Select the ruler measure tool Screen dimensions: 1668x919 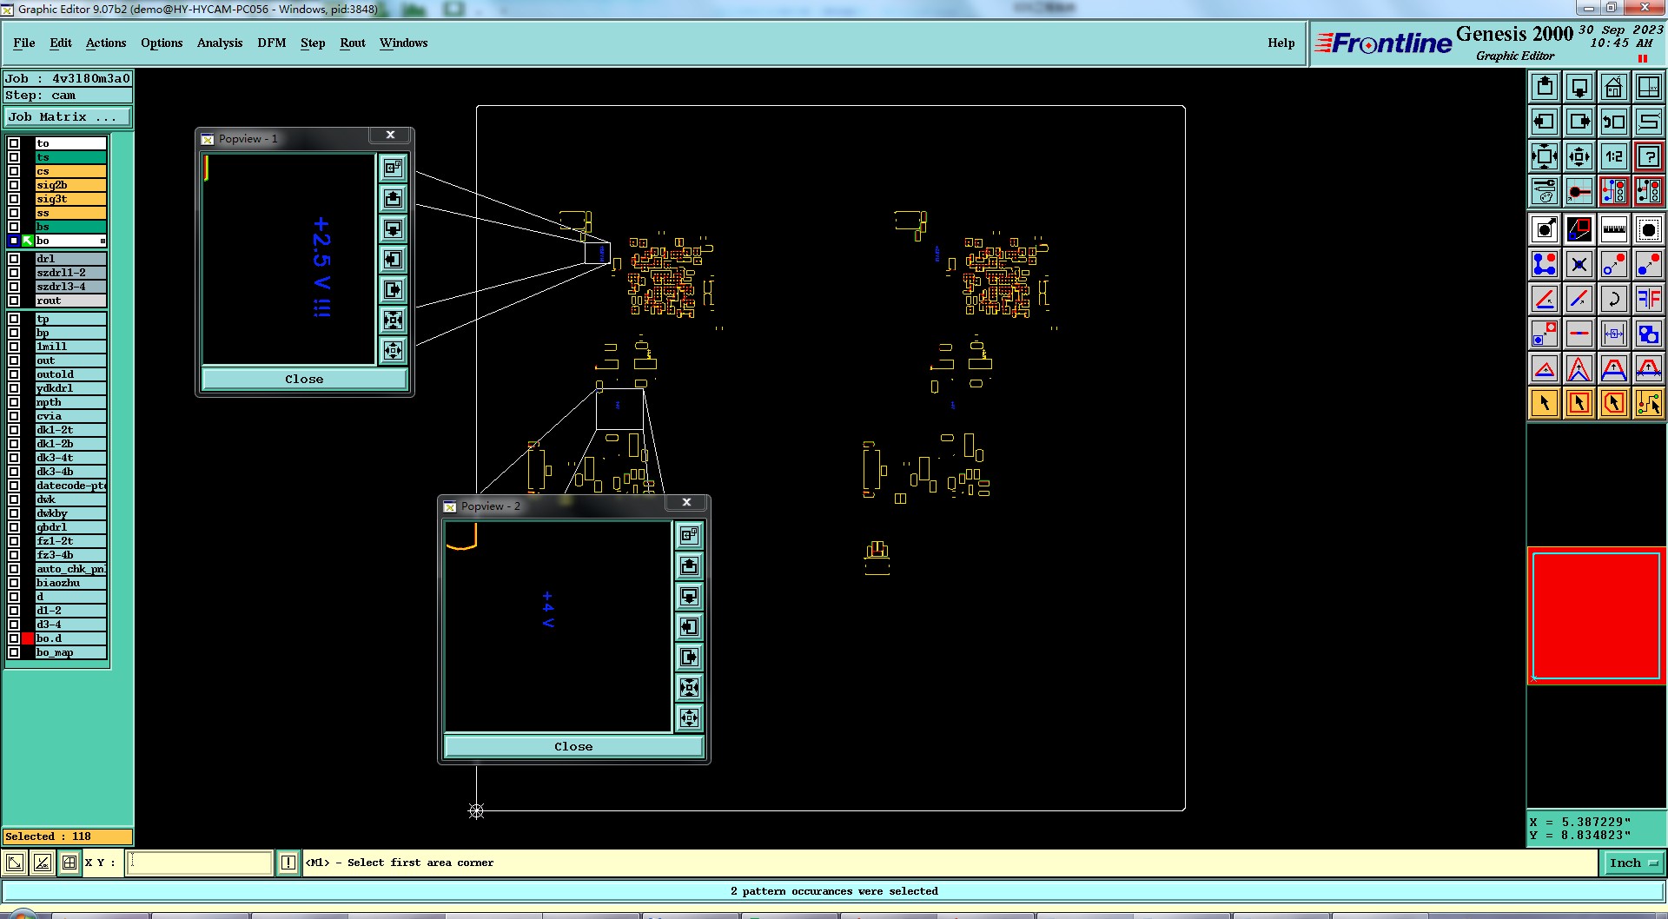click(1614, 229)
